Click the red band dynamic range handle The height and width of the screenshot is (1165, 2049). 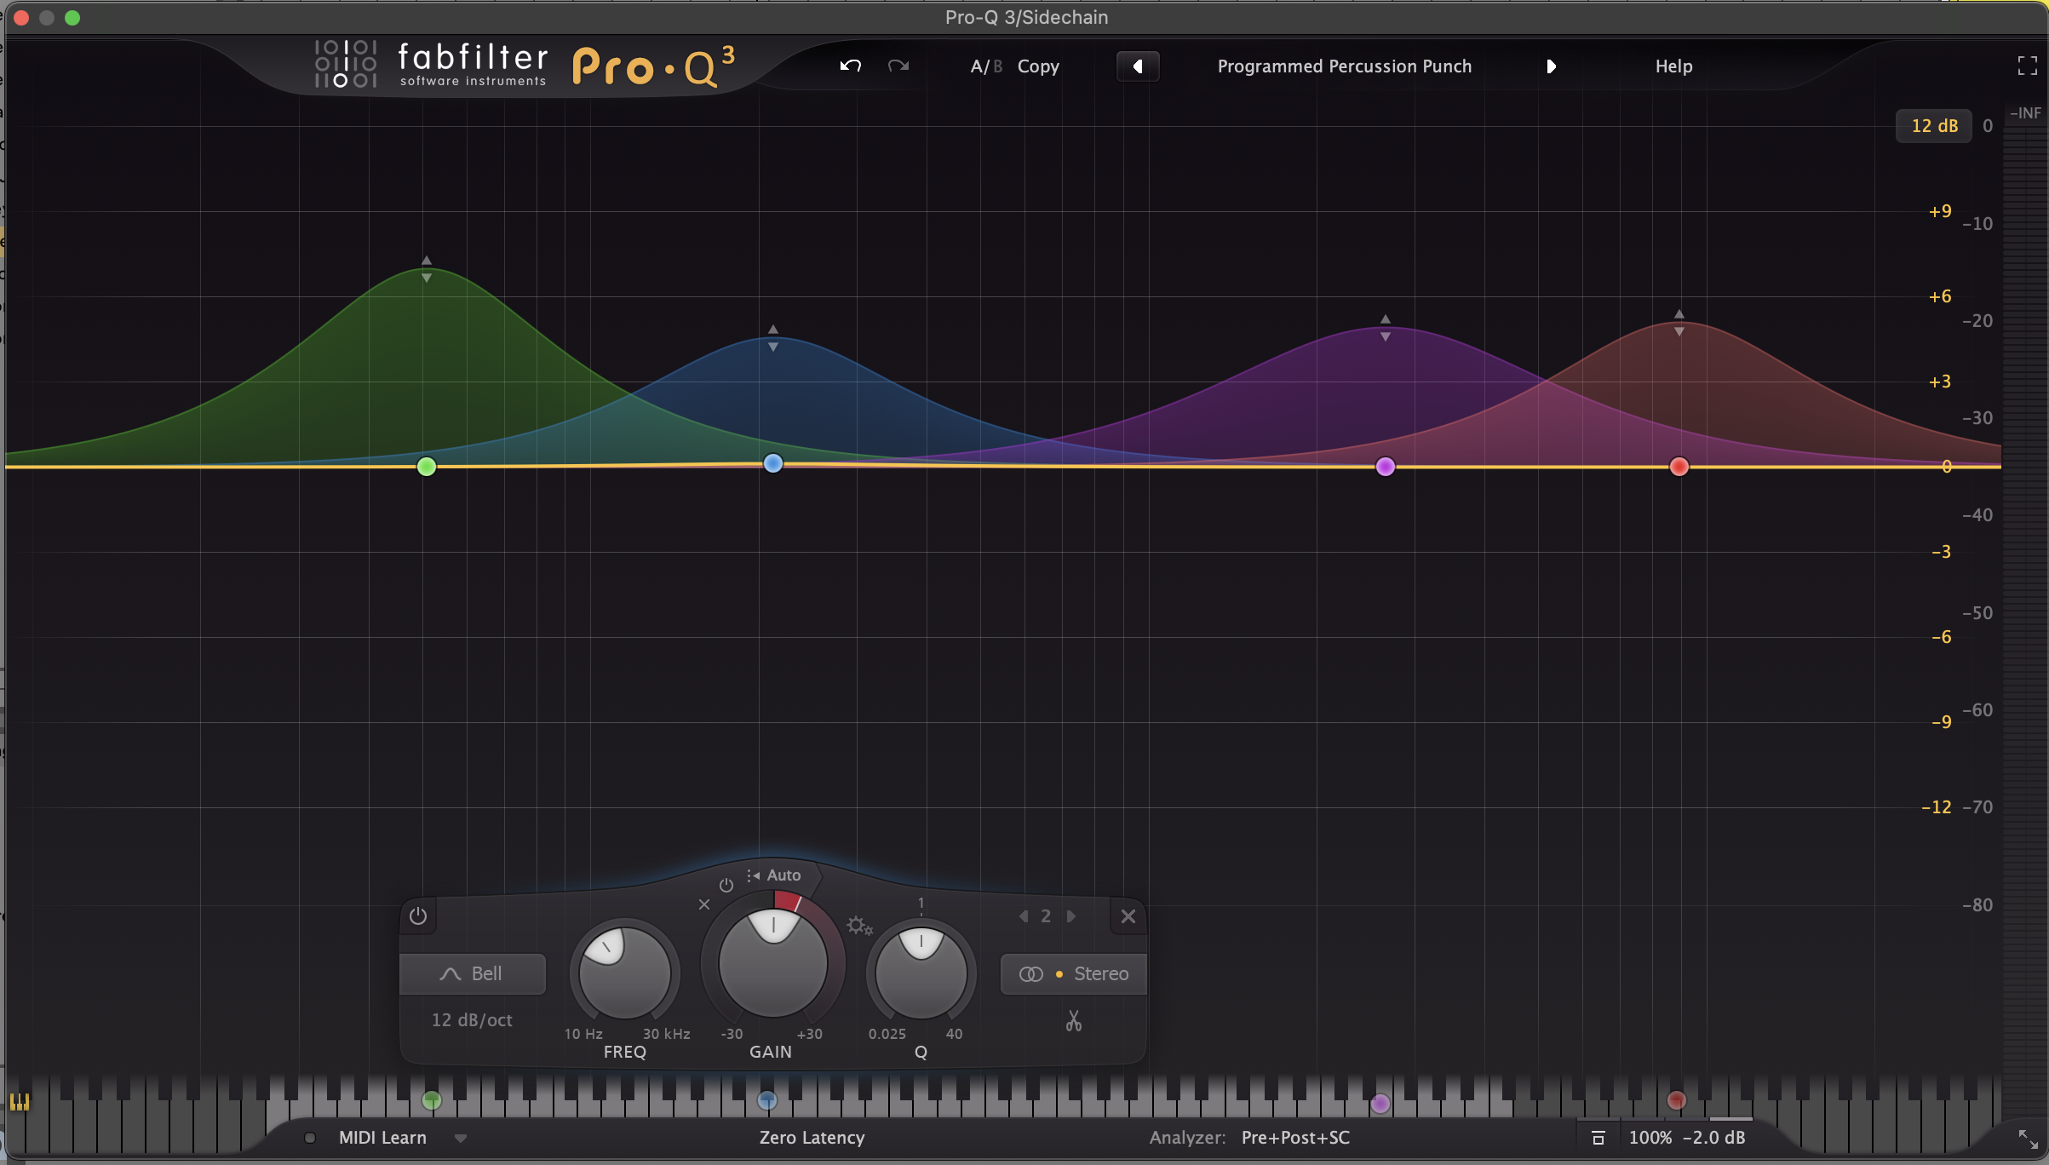point(1679,323)
